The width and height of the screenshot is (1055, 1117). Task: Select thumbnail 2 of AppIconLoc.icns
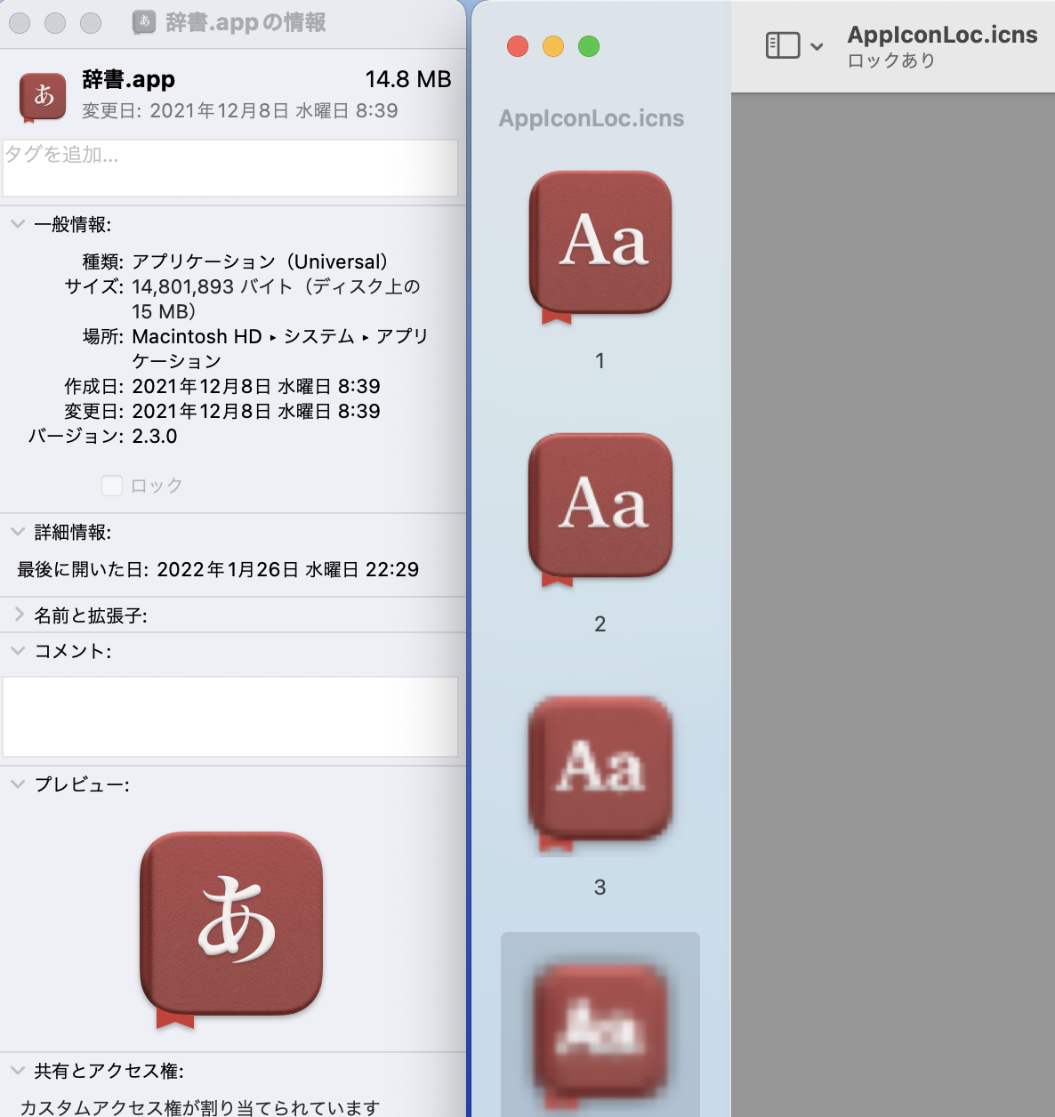click(600, 510)
